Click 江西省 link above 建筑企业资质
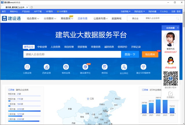This screenshot has height=125, width=185. tap(11, 90)
